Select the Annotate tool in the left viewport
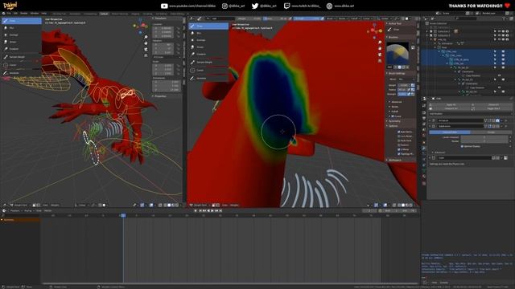 pyautogui.click(x=22, y=73)
